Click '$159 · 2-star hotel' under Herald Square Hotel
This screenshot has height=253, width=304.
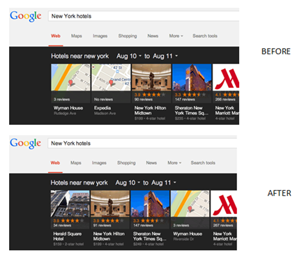tap(68, 244)
